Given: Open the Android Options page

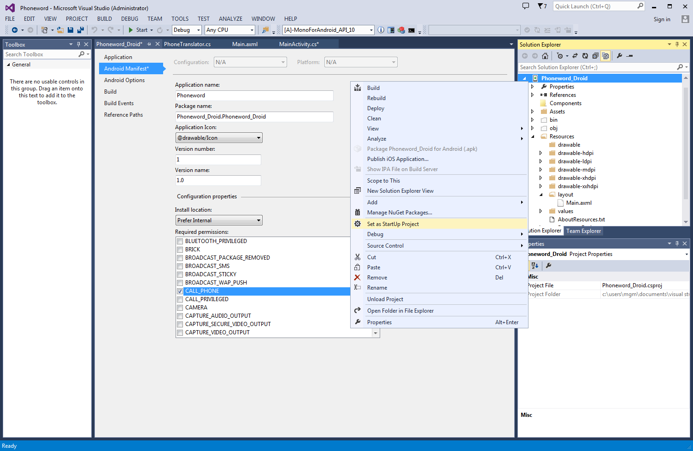Looking at the screenshot, I should [x=124, y=80].
